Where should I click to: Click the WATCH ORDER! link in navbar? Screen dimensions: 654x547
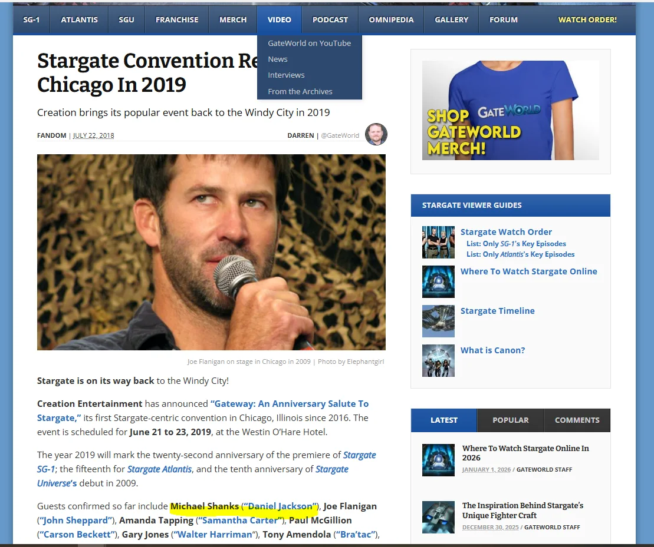587,19
